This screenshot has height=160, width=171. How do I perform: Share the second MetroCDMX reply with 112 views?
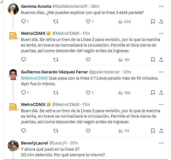click(x=161, y=131)
